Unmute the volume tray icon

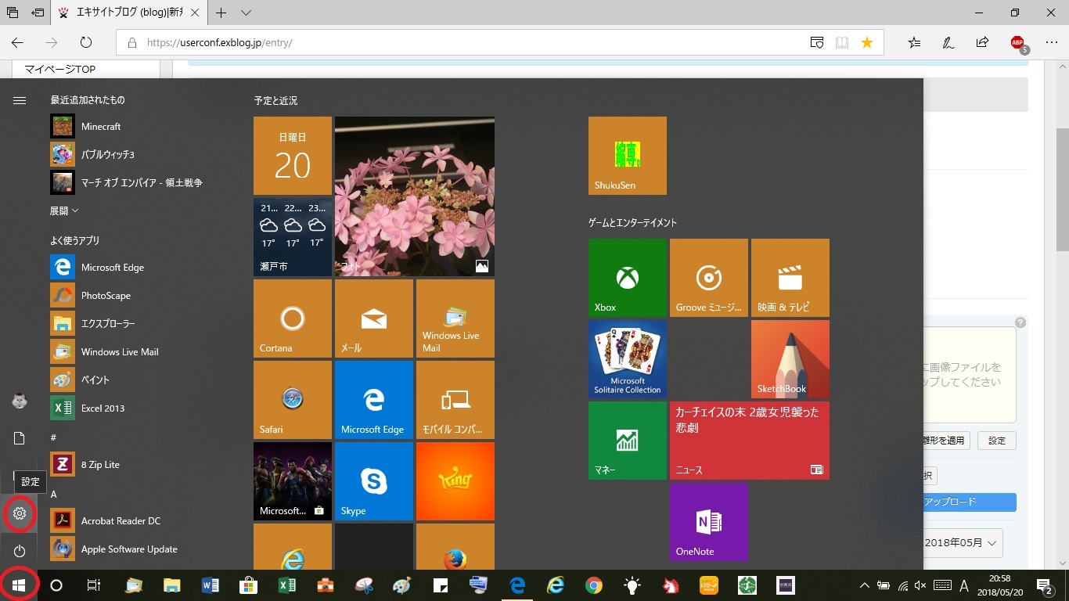point(921,585)
